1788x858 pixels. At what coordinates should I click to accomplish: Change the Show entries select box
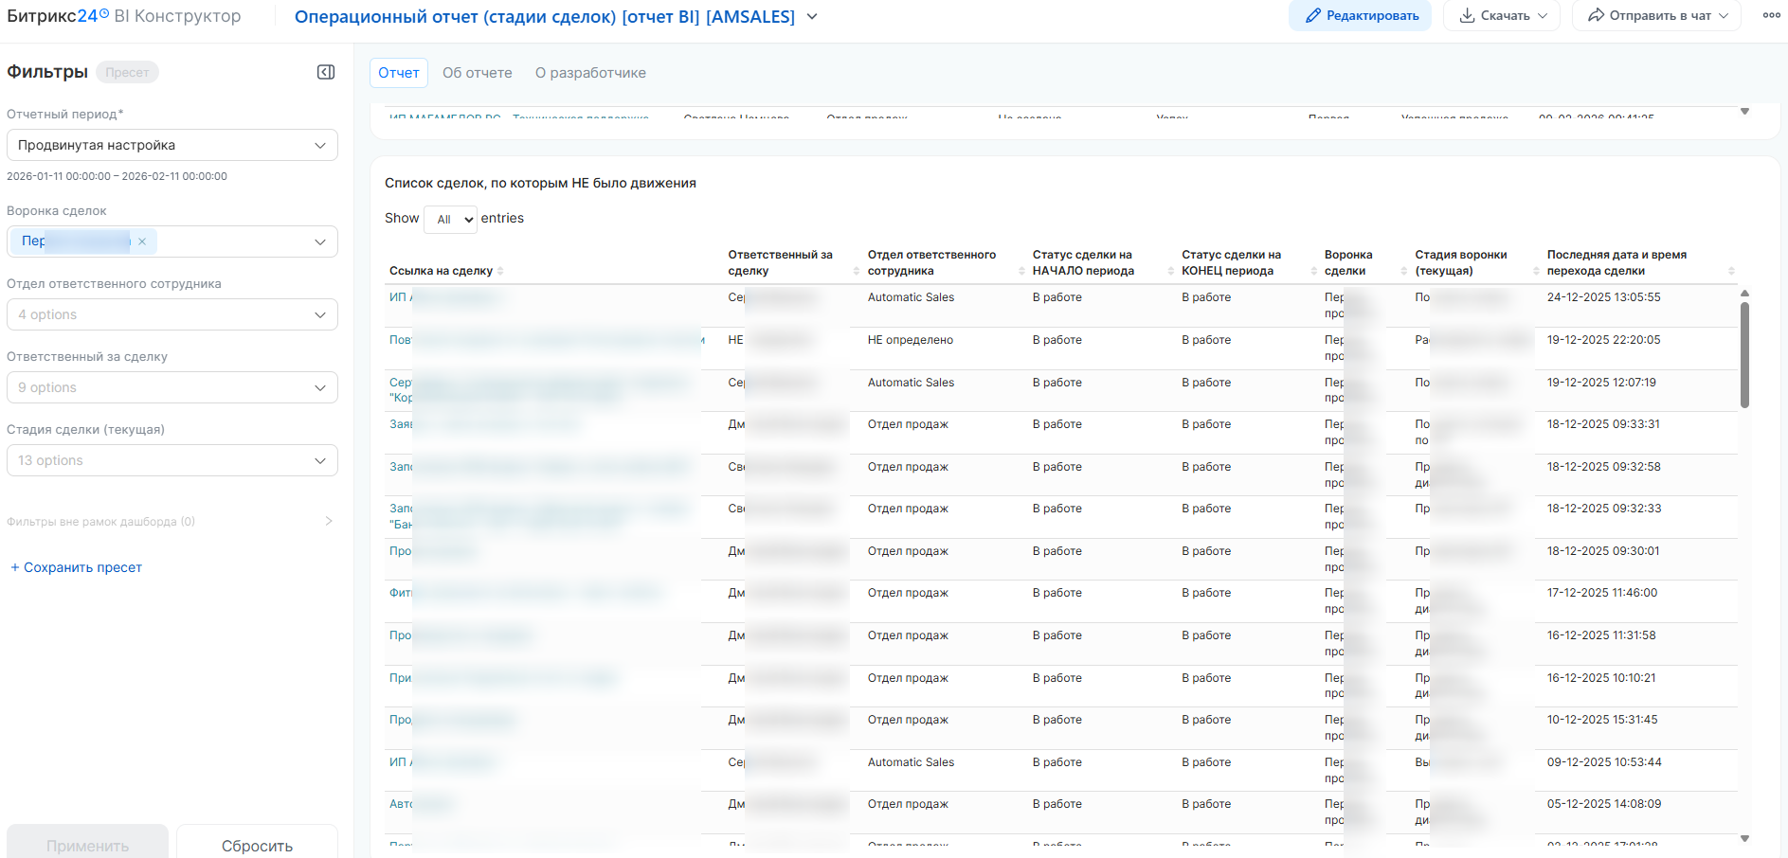click(450, 219)
